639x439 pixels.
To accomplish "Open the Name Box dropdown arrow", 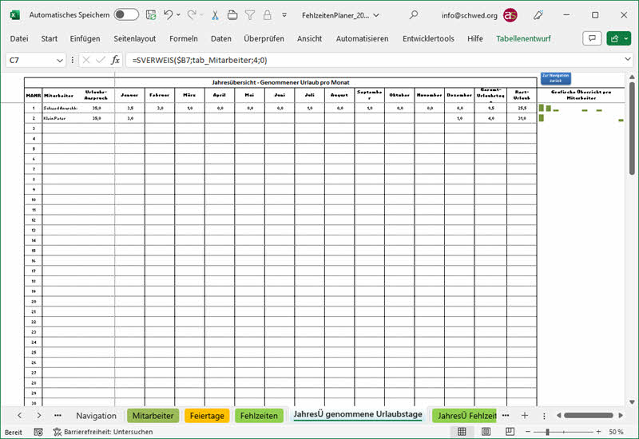I will pos(61,60).
